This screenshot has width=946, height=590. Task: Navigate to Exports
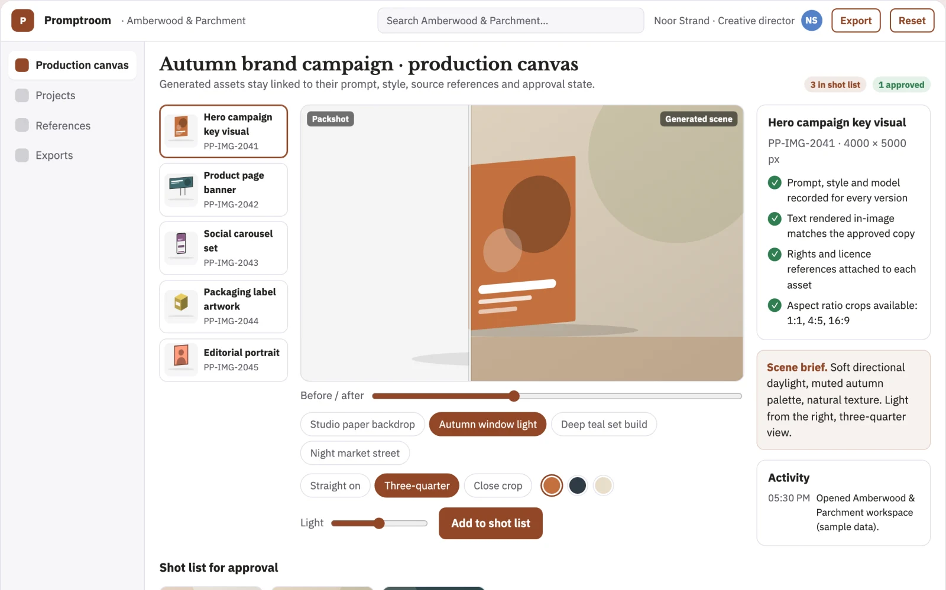[73, 155]
